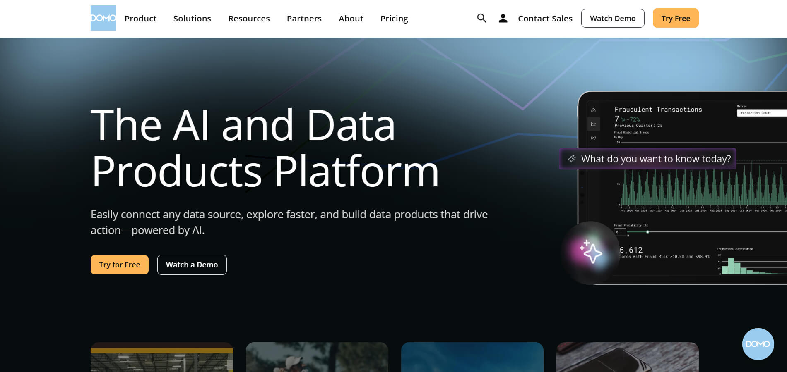
Task: Expand the Product navigation menu
Action: (140, 19)
